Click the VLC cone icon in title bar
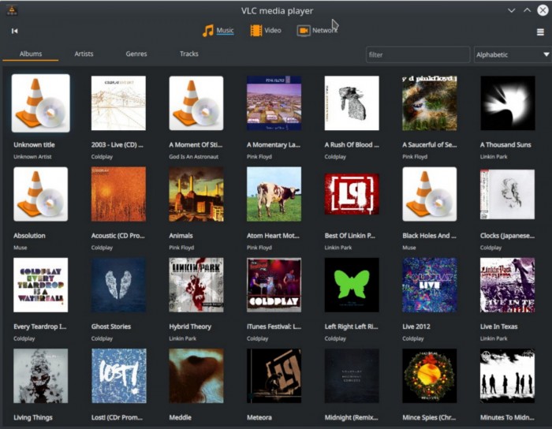The height and width of the screenshot is (429, 552). click(10, 10)
